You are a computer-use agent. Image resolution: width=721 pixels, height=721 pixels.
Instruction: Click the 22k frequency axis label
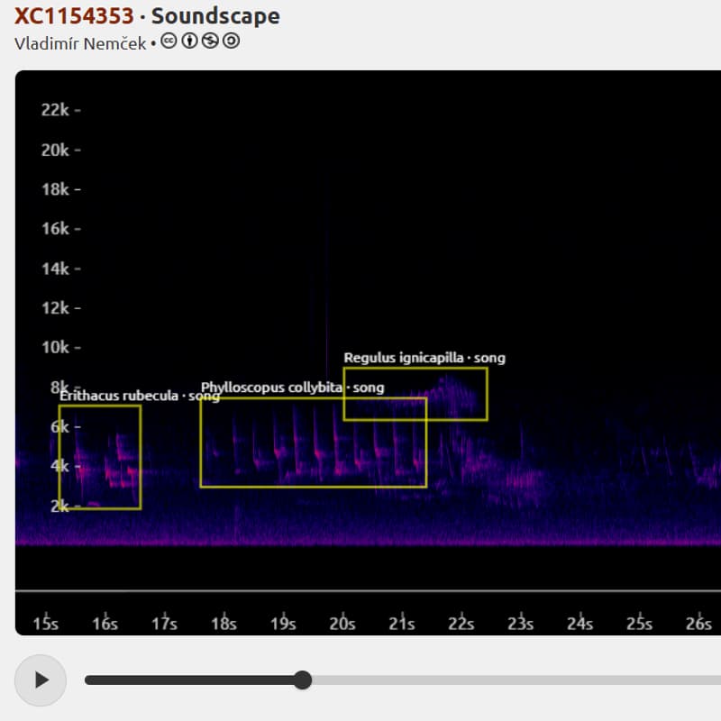click(x=55, y=110)
